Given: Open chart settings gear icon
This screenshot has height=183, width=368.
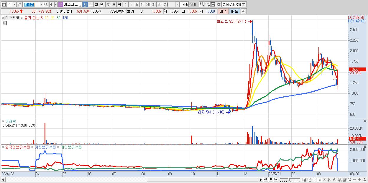Looking at the screenshot, I should [219, 4].
